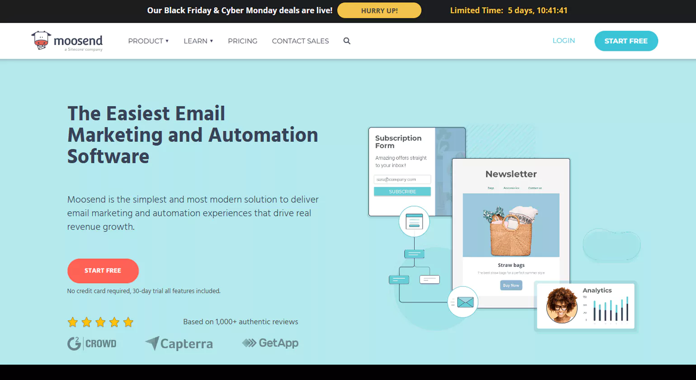Expand the LEARN dropdown menu
Viewport: 696px width, 380px height.
click(198, 41)
